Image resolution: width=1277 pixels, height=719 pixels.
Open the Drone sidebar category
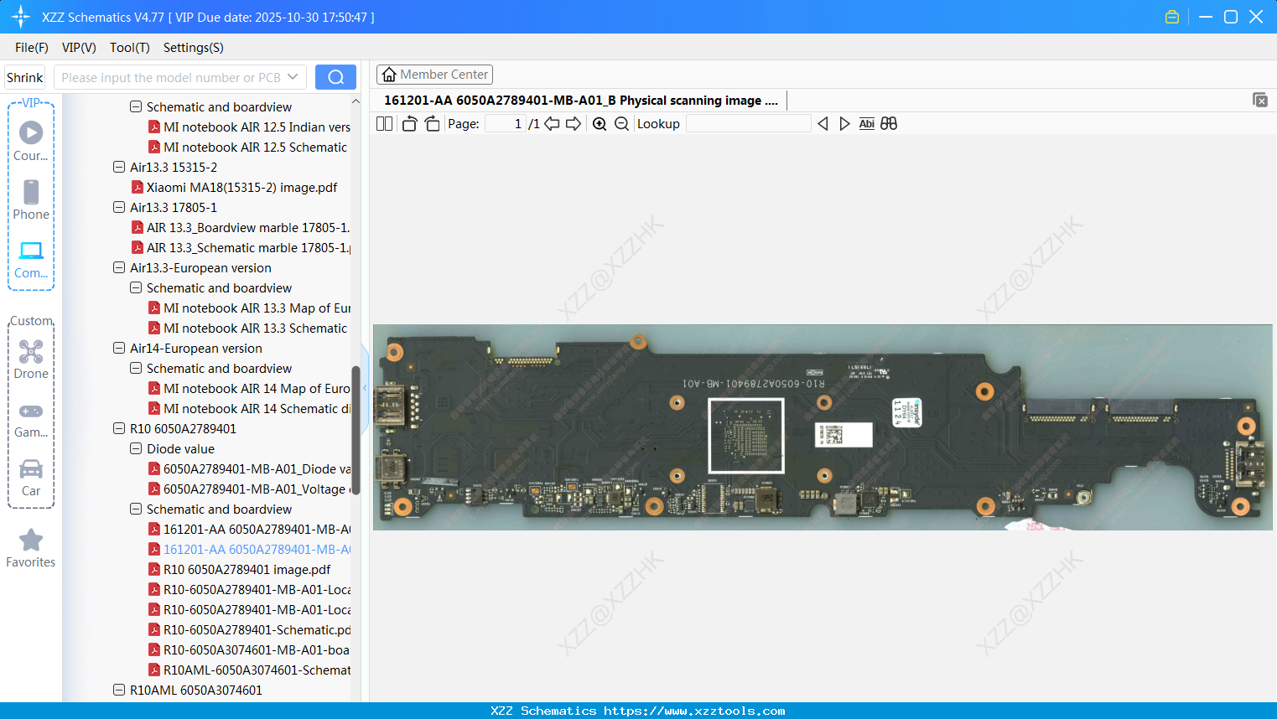pos(31,359)
